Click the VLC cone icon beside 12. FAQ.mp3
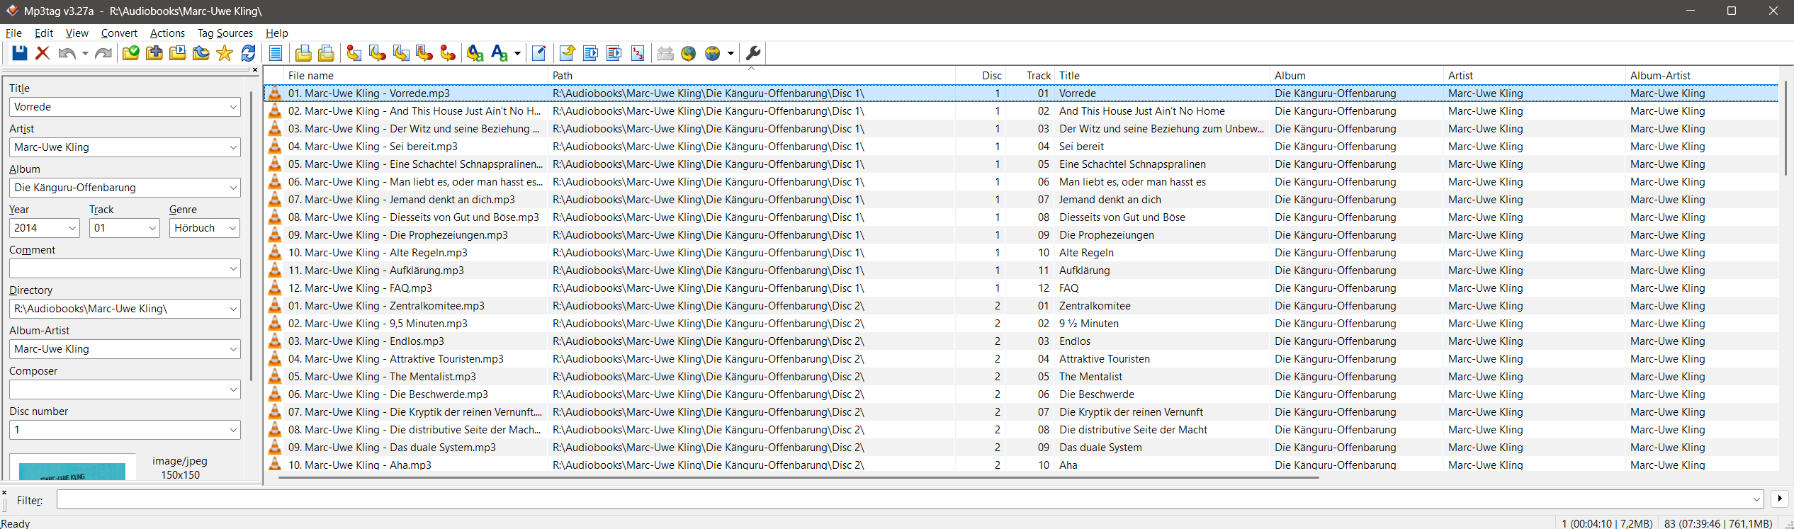Screen dimensions: 1794x529 275,288
